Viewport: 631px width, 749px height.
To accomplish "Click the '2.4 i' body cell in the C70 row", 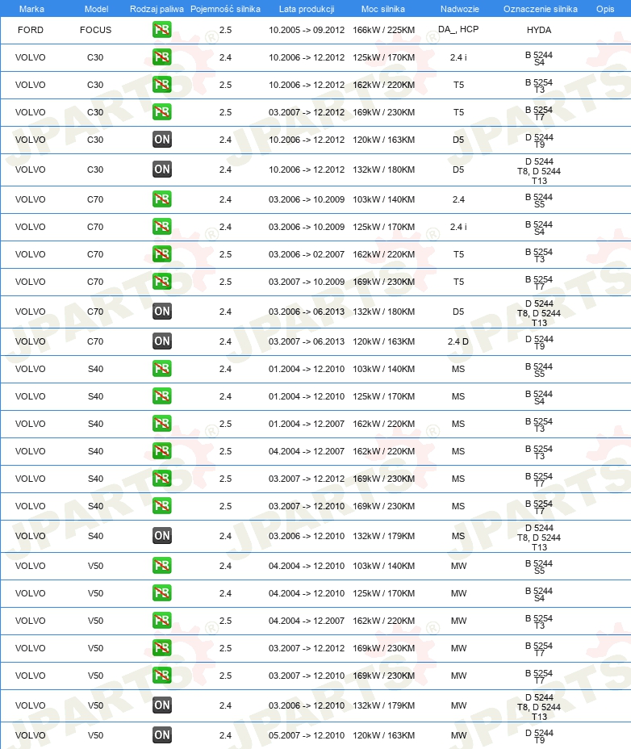I will coord(458,227).
